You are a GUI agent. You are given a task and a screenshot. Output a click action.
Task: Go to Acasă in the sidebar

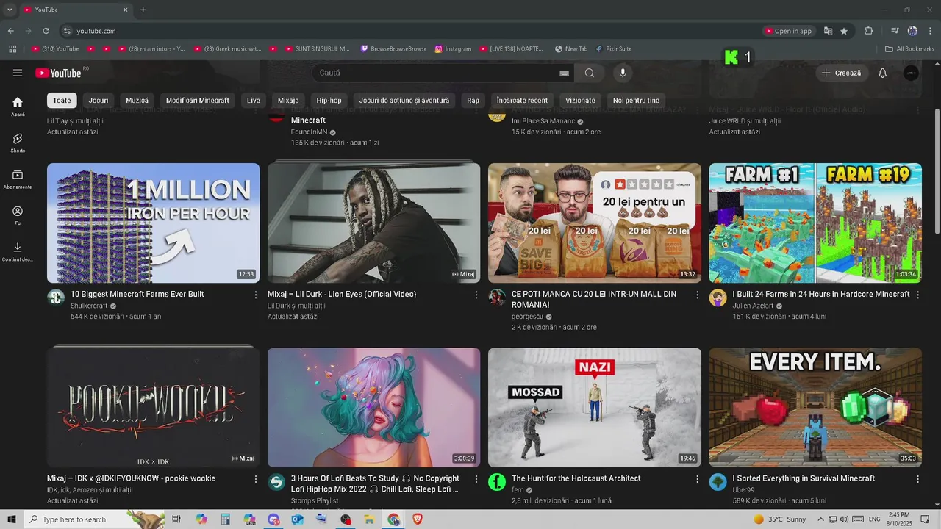point(18,107)
